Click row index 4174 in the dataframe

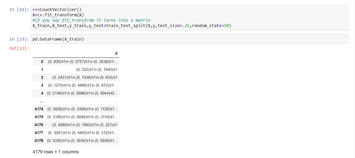[39, 109]
